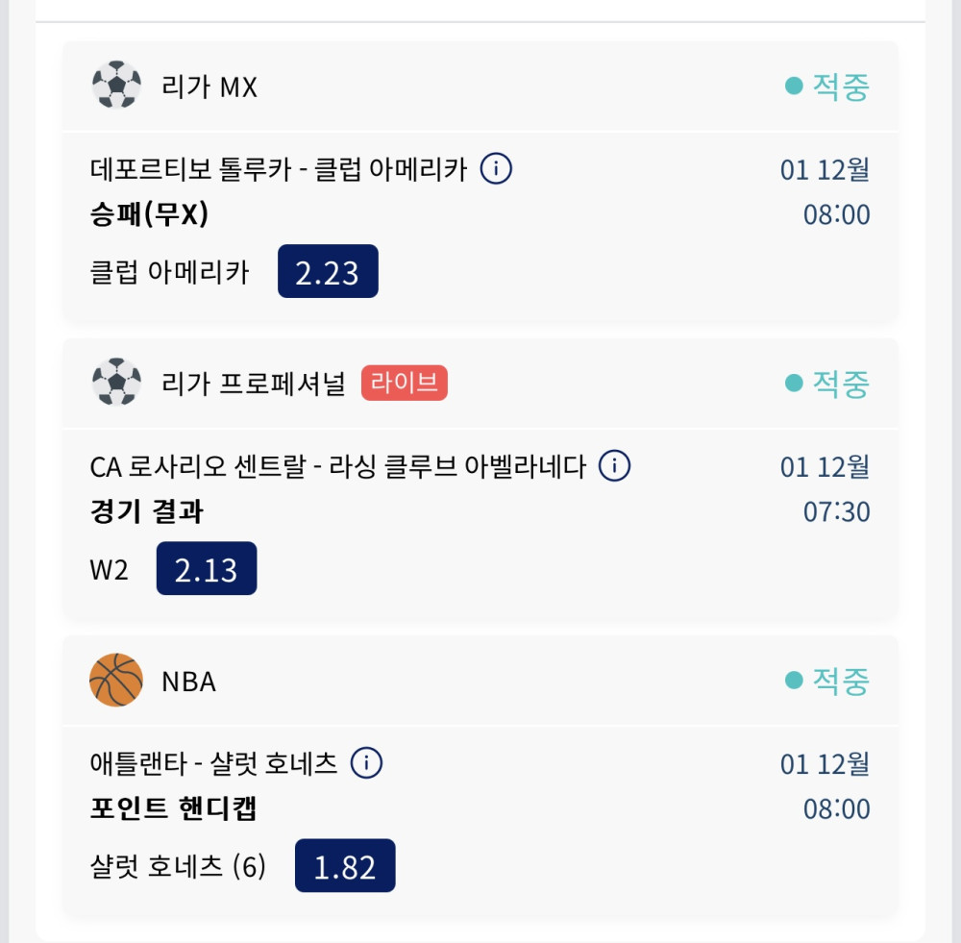Select the 2.13 odds button for W2
The height and width of the screenshot is (943, 961).
point(207,569)
